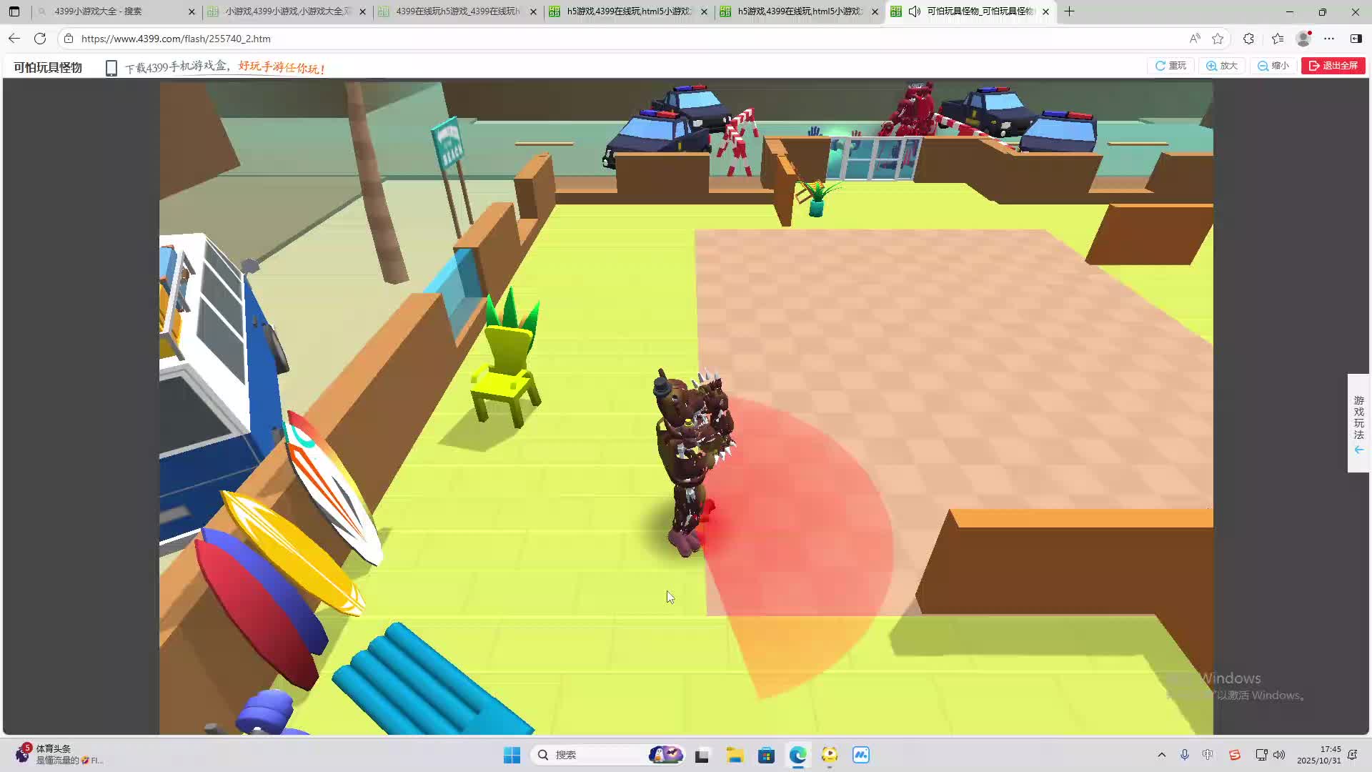This screenshot has width=1372, height=772.
Task: Open the Edge sidebar icon
Action: pyautogui.click(x=1356, y=39)
